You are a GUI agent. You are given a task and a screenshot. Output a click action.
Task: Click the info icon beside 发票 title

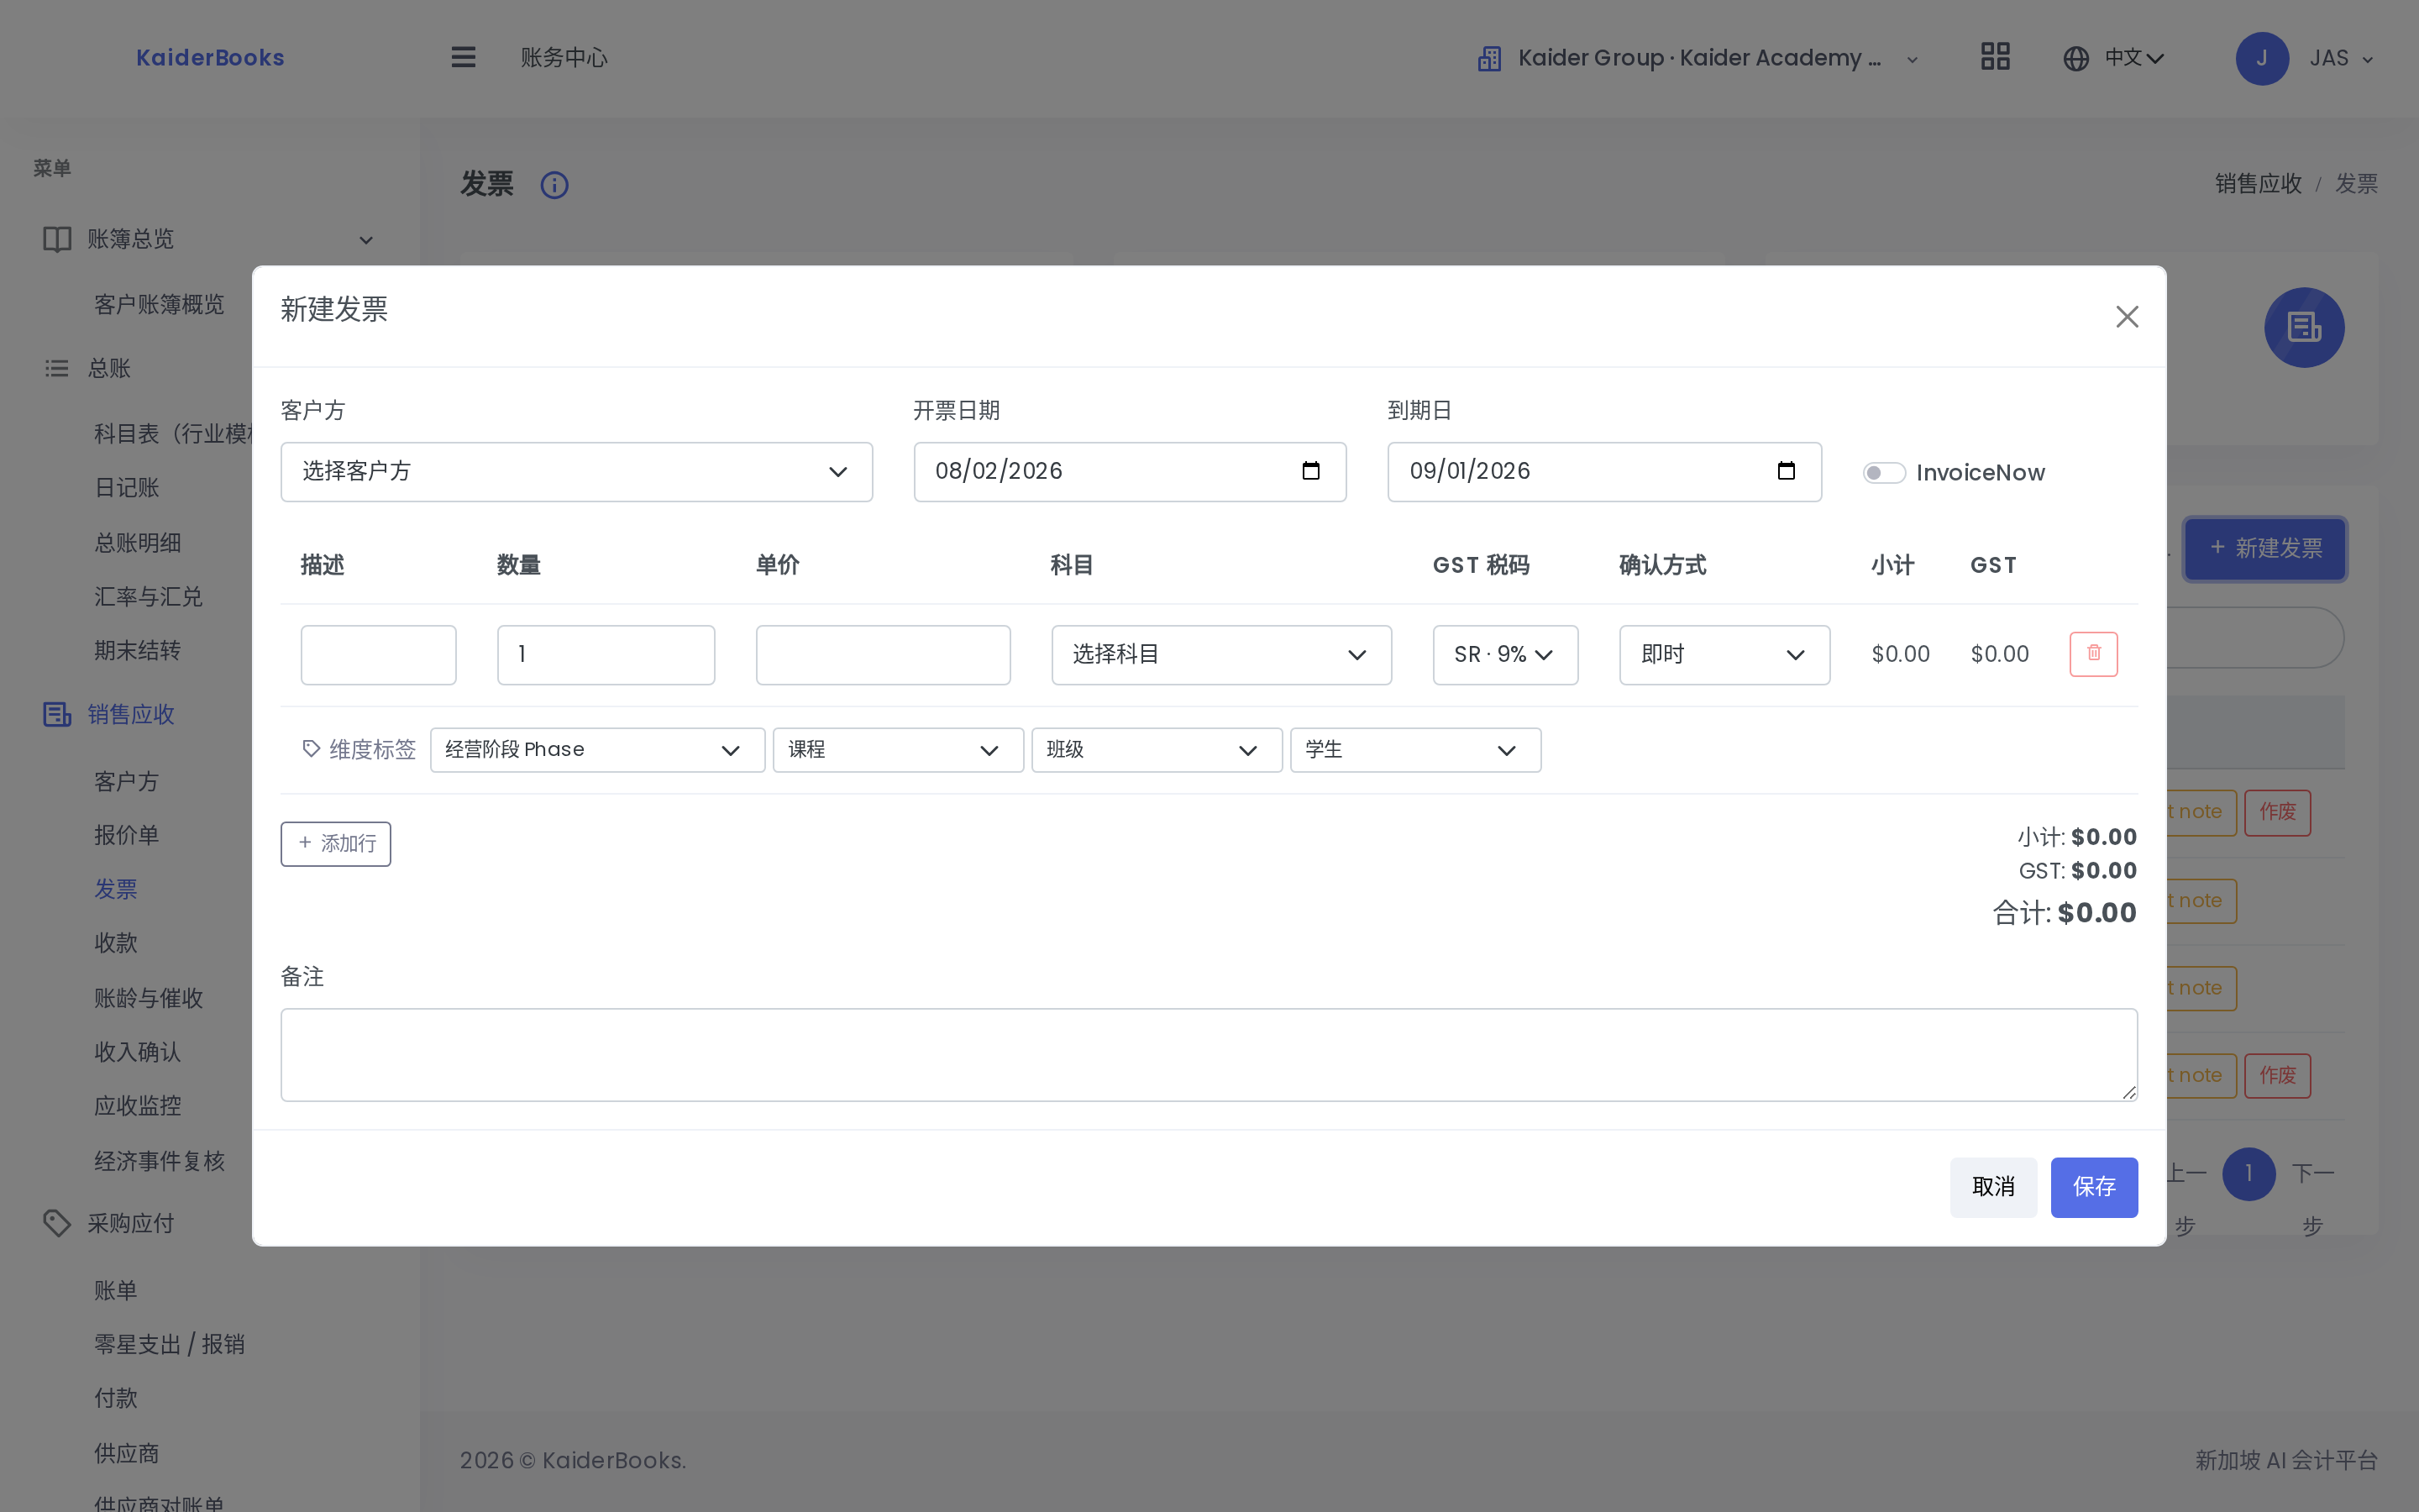click(554, 185)
